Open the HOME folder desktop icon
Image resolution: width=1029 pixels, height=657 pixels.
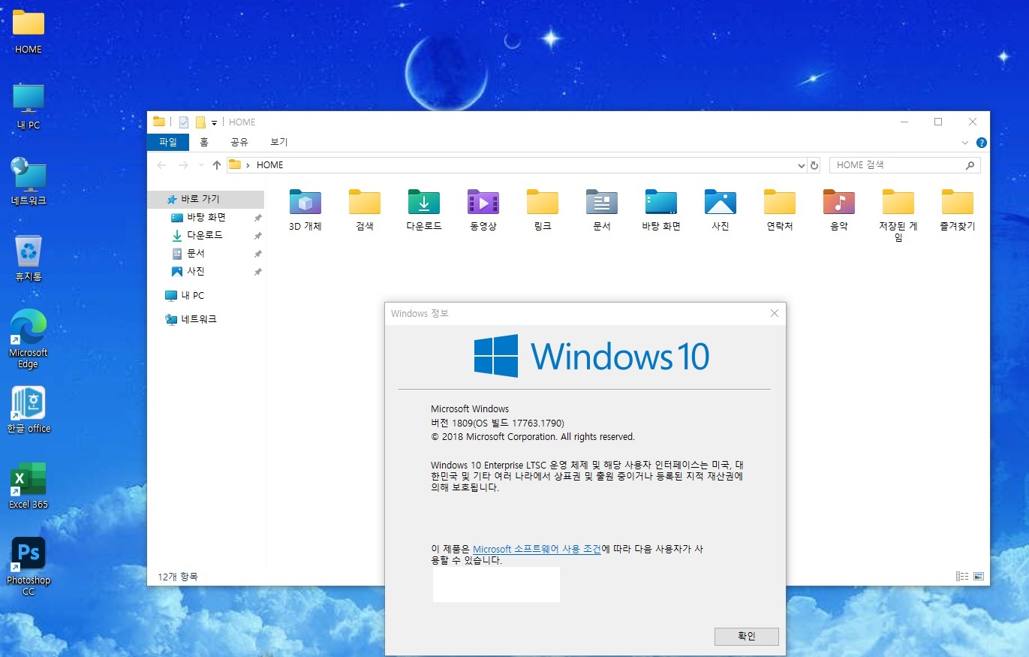pyautogui.click(x=29, y=32)
